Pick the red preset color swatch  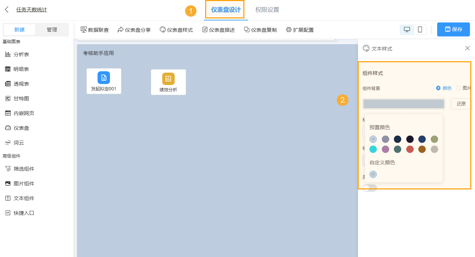point(410,149)
